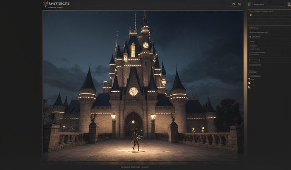
Task: Click the upper small progress slider in panel
Action: [x=254, y=71]
